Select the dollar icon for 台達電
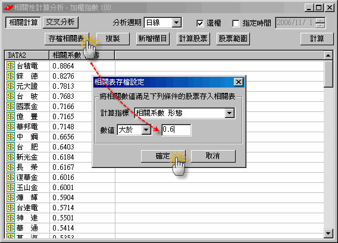The width and height of the screenshot is (338, 243). [x=11, y=208]
